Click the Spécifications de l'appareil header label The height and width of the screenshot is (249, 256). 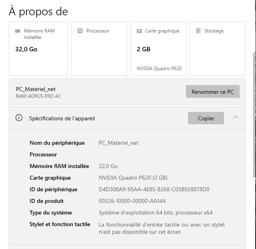tap(62, 118)
